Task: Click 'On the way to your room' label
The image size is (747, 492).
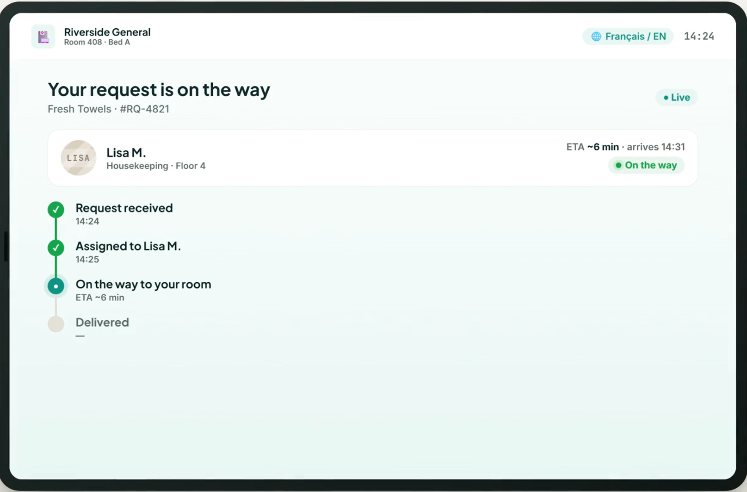Action: tap(143, 284)
